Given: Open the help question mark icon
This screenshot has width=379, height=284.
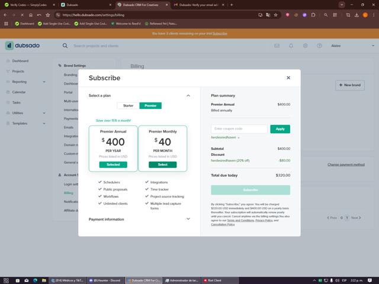Looking at the screenshot, I should [x=319, y=46].
